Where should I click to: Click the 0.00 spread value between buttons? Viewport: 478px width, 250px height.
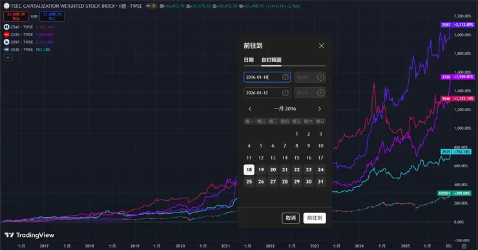click(34, 16)
